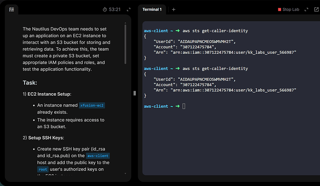This screenshot has height=186, width=320.
Task: Click the 'Create new SSH key pair' bullet
Action: pos(73,159)
